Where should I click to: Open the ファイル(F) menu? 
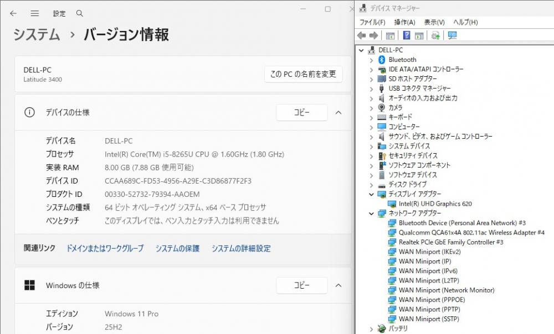[372, 22]
